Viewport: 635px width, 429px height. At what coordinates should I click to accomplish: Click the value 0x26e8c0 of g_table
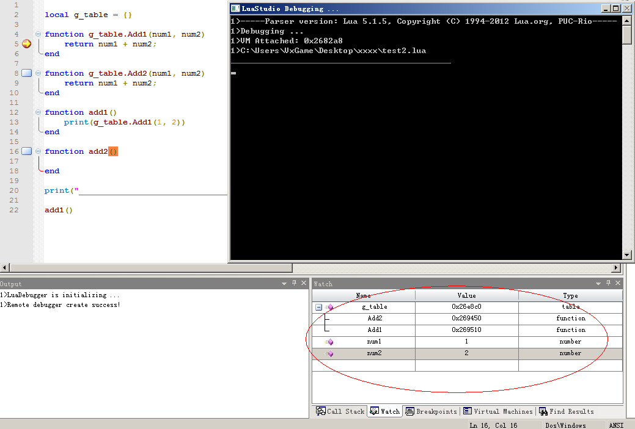466,307
